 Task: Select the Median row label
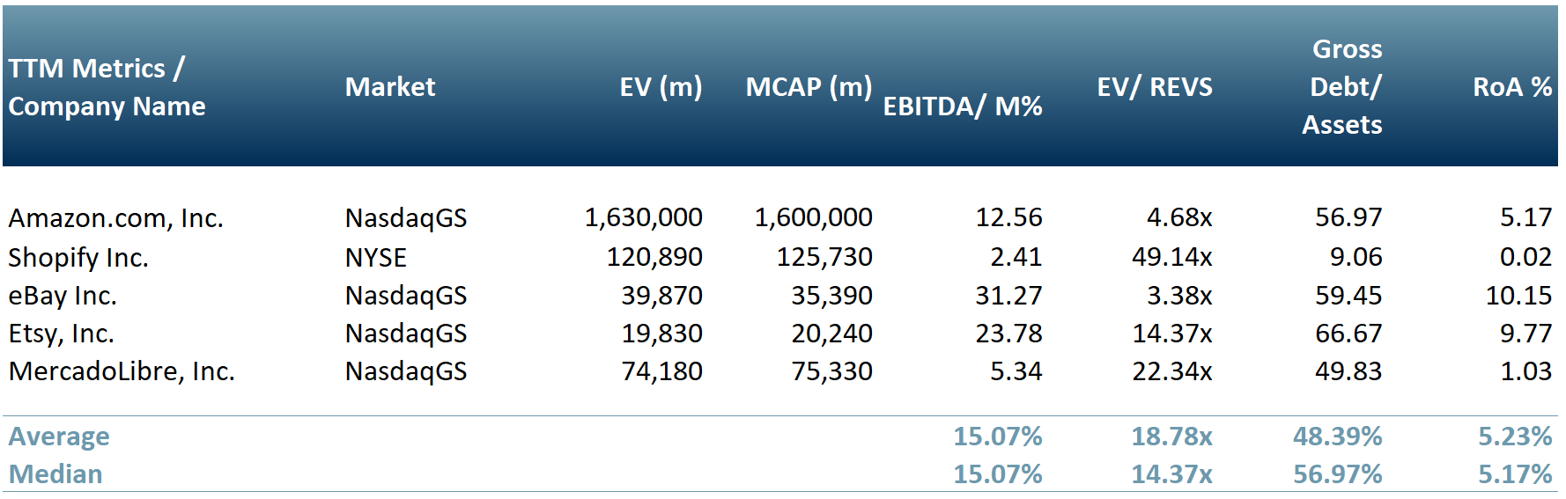[x=55, y=474]
